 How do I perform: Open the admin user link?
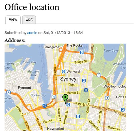coord(32,33)
